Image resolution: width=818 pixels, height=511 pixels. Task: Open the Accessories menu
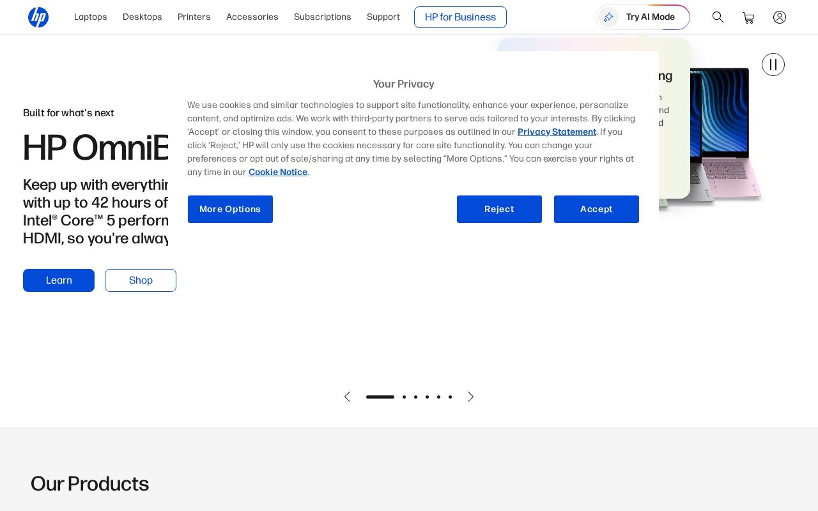point(252,17)
